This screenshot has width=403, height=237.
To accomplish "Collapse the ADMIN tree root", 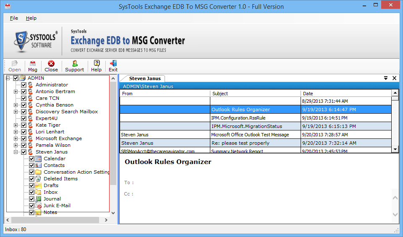I will click(8, 78).
